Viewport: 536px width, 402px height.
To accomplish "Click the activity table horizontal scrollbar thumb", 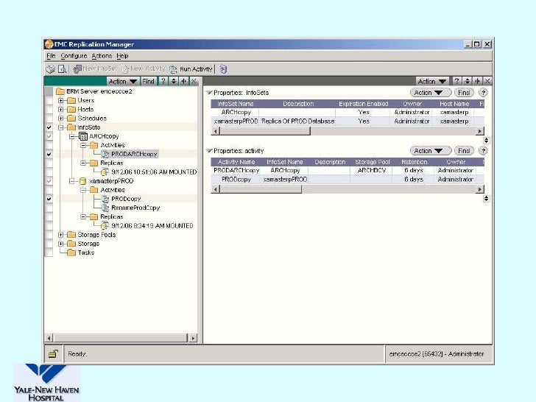I will 261,189.
